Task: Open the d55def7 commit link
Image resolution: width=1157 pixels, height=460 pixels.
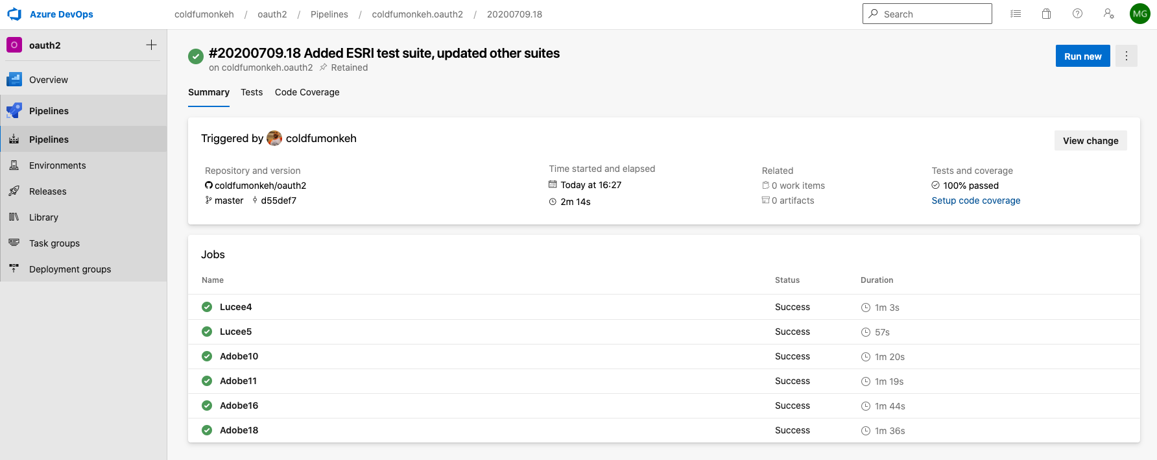Action: click(279, 200)
